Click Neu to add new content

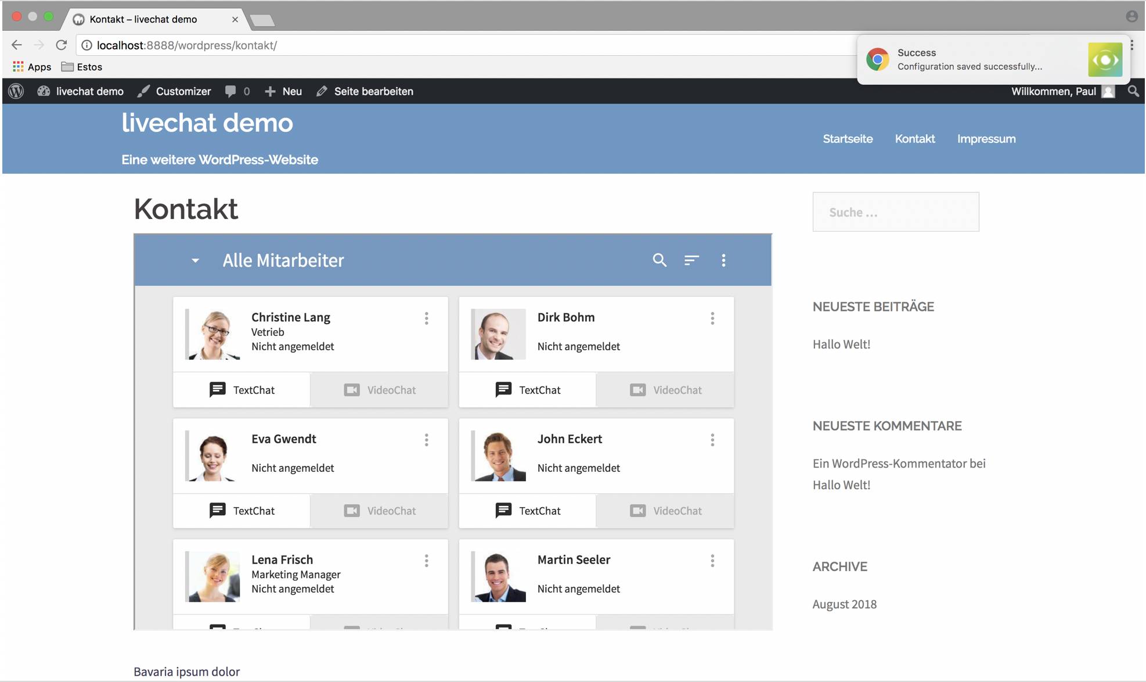284,91
